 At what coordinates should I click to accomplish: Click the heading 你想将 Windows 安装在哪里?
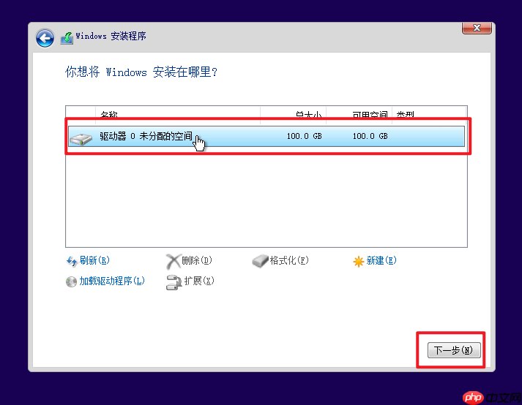click(141, 72)
